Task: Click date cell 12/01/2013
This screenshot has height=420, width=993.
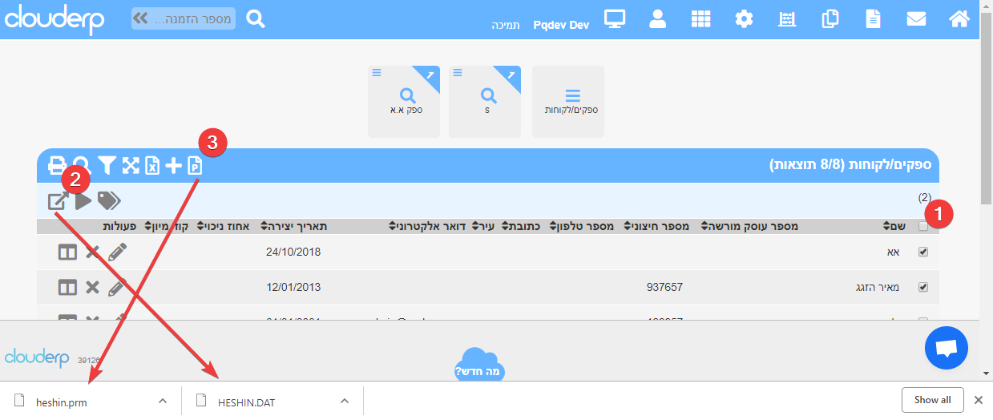Action: point(293,287)
